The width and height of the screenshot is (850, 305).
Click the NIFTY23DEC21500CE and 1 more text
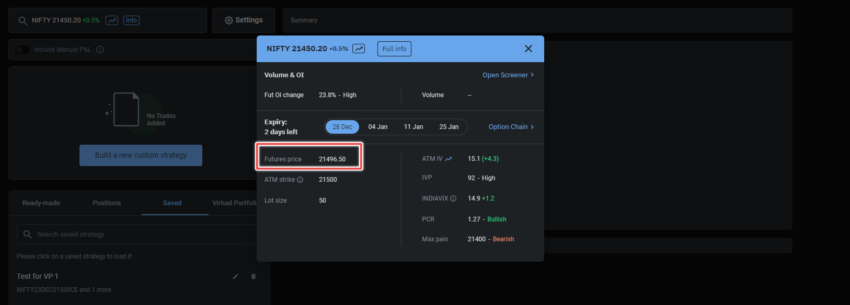(64, 290)
